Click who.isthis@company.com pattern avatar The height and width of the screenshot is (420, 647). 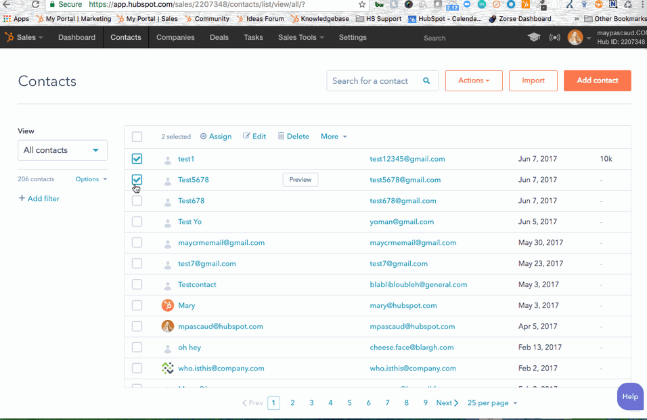168,368
